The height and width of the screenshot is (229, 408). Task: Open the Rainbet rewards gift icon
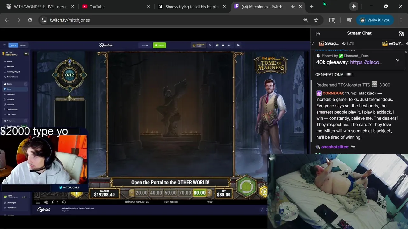pyautogui.click(x=217, y=45)
